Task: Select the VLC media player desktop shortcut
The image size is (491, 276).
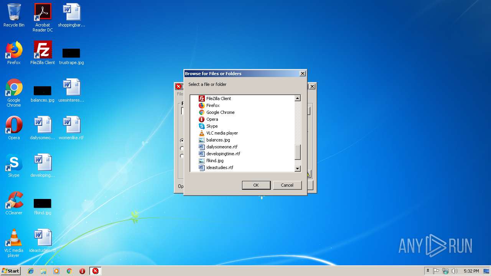Action: point(14,243)
